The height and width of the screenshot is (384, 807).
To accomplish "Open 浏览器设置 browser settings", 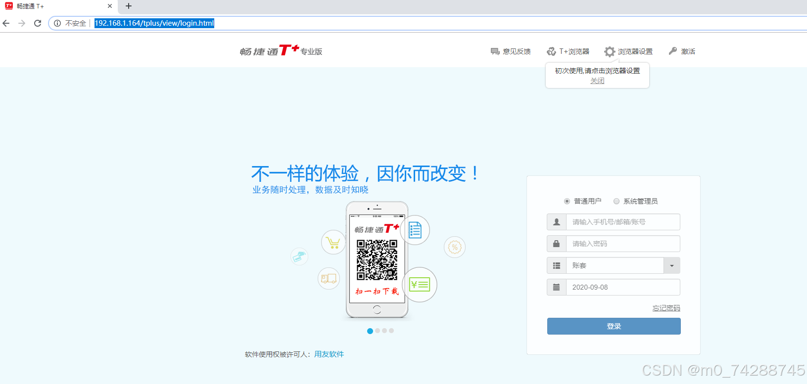I will 628,51.
